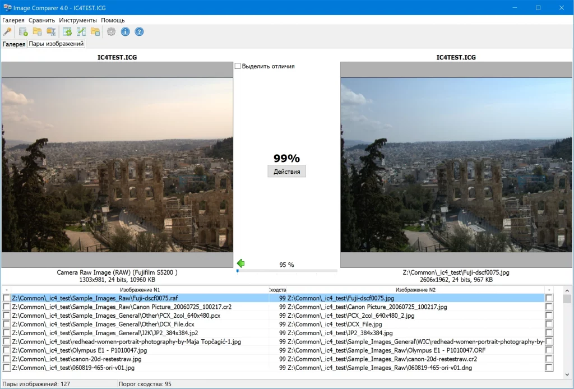Switch to the 'Галерея' tab
574x389 pixels.
[x=14, y=44]
